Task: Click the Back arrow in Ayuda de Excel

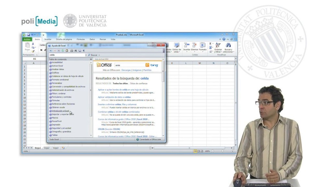Action: (51, 51)
